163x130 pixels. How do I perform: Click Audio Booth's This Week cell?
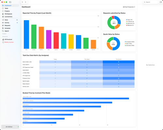coord(87,70)
